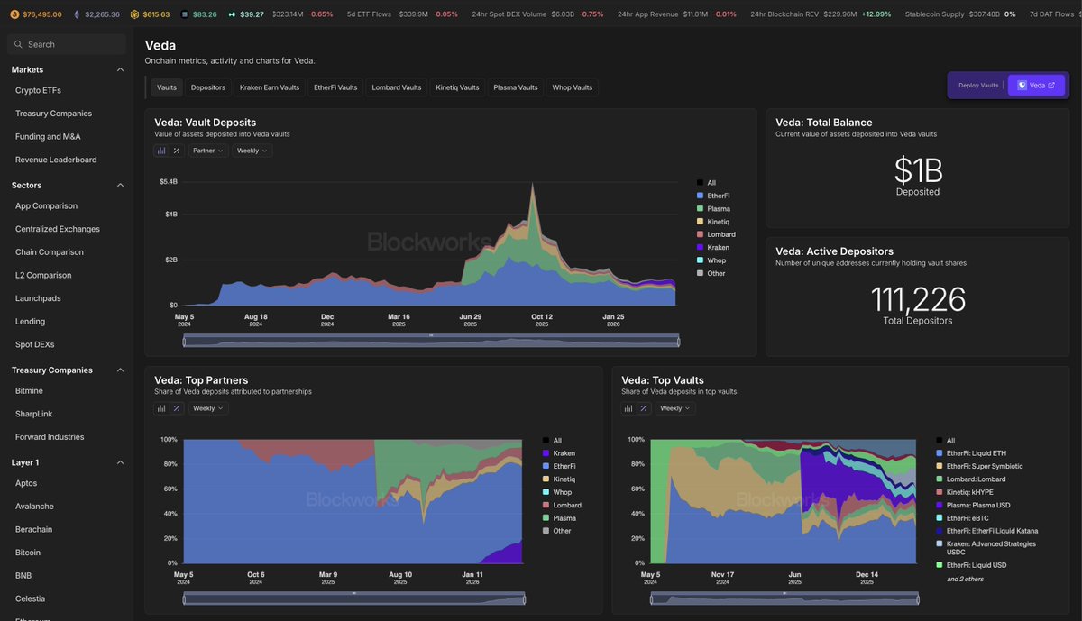The height and width of the screenshot is (621, 1082).
Task: Click the ticker icon beside $39.27
Action: (x=232, y=14)
